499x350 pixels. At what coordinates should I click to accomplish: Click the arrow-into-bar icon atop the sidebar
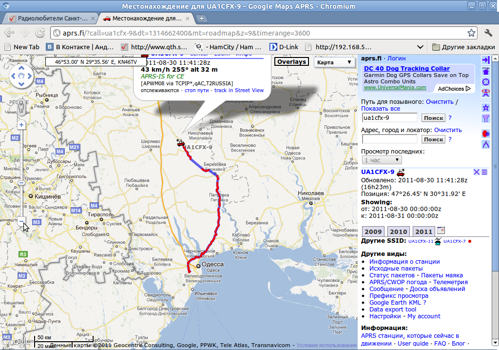coord(485,59)
